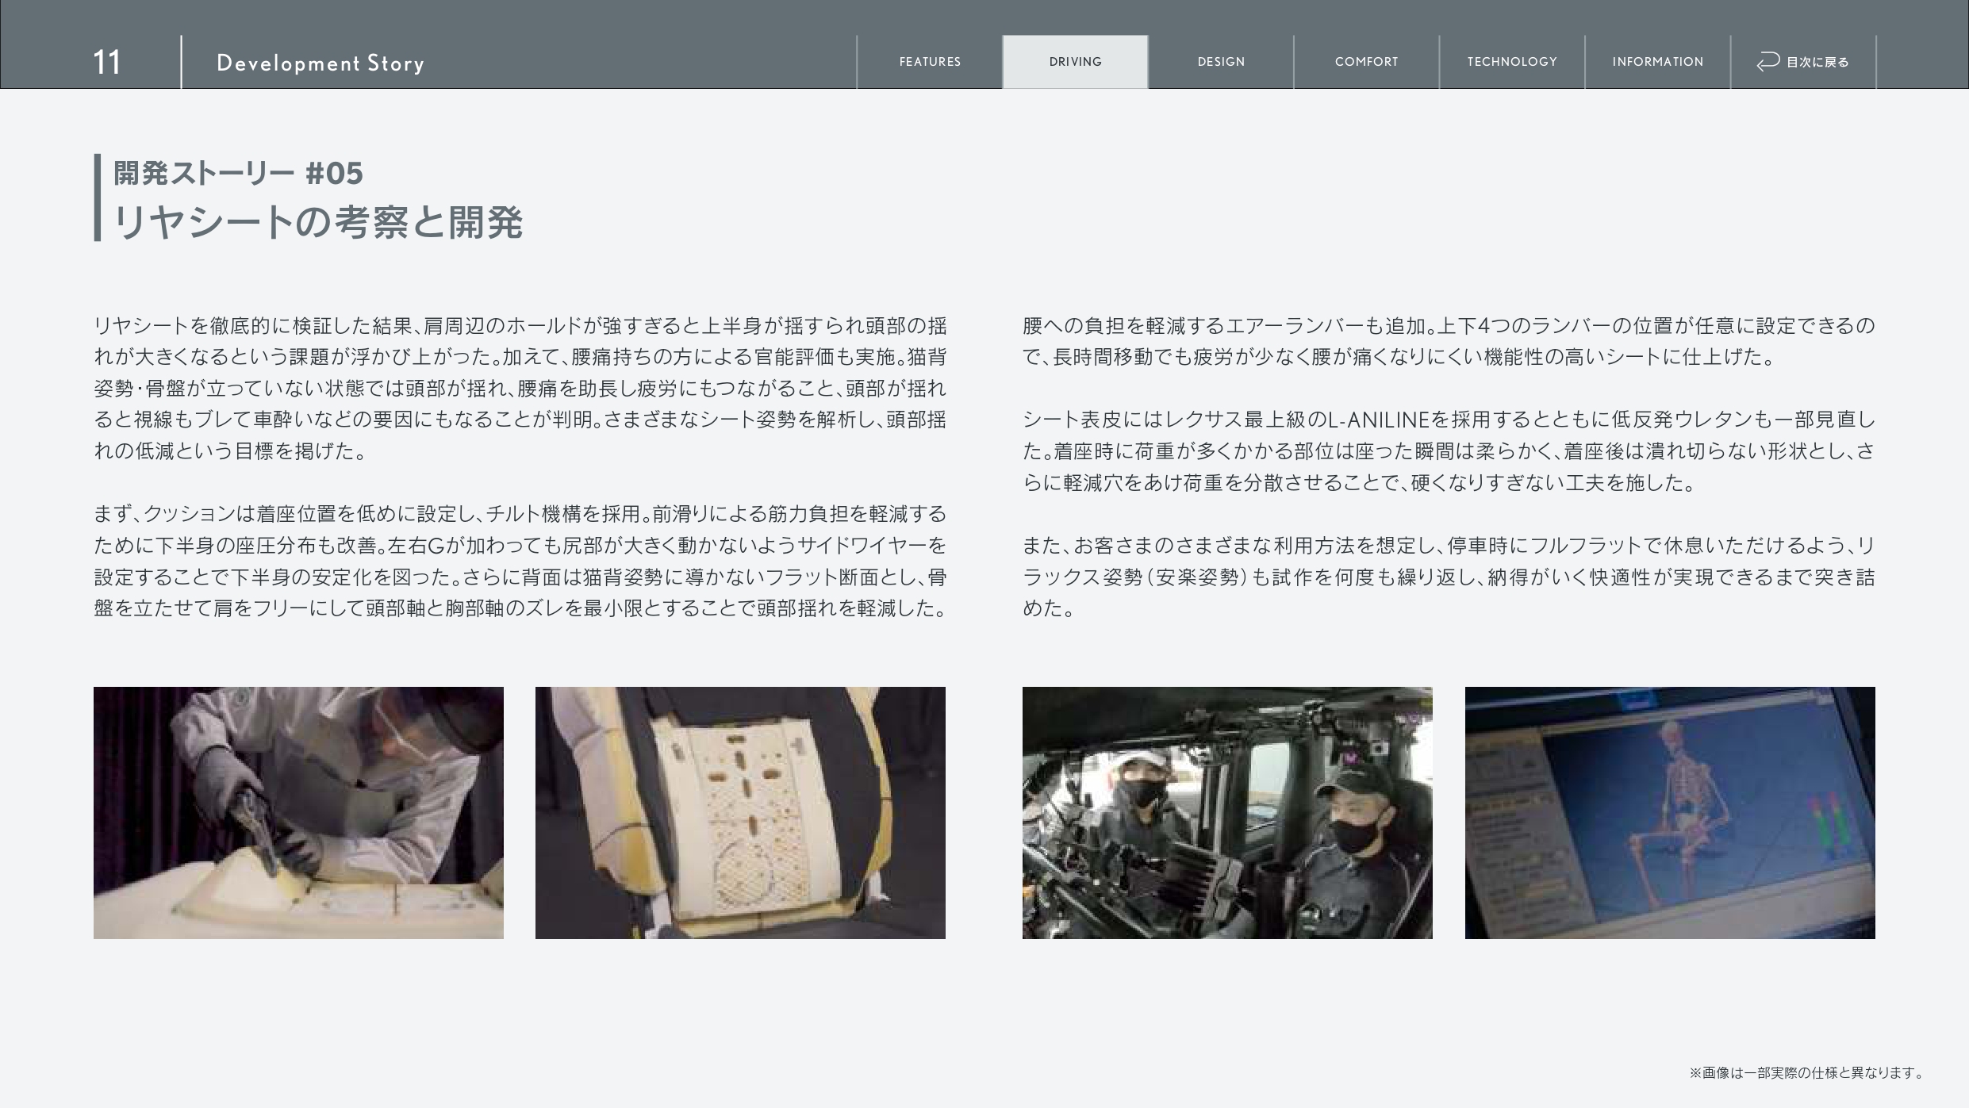This screenshot has height=1108, width=1969.
Task: Open the DESIGN tab
Action: [1221, 62]
